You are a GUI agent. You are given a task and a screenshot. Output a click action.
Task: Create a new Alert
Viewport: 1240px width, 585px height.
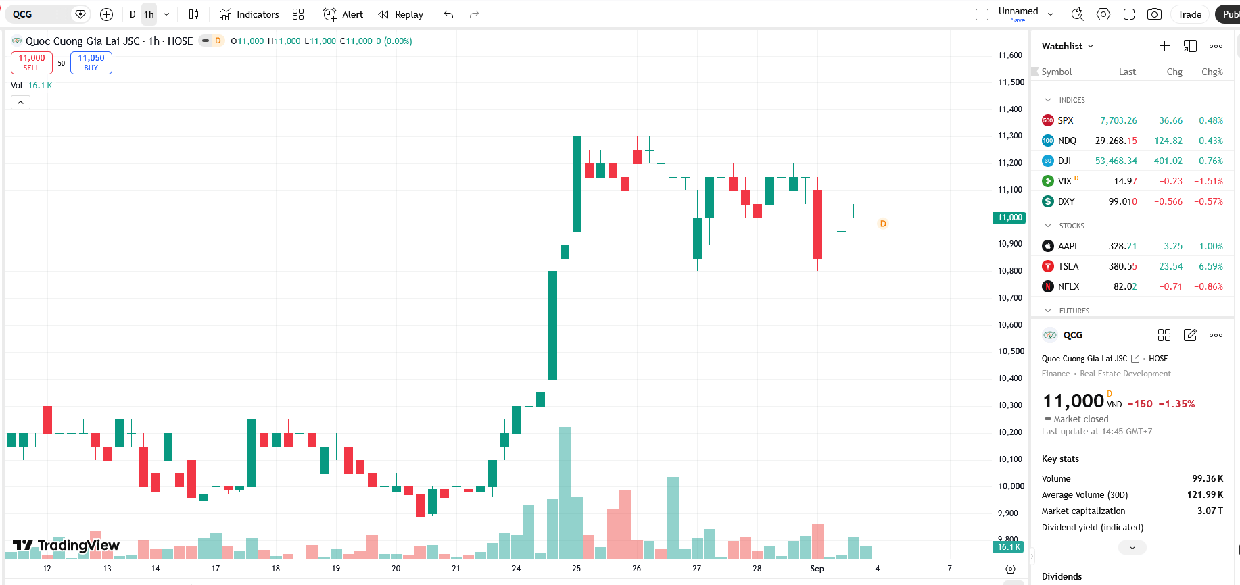pos(343,14)
